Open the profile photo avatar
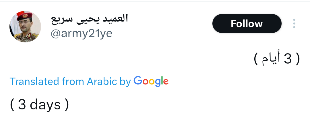 pos(25,27)
